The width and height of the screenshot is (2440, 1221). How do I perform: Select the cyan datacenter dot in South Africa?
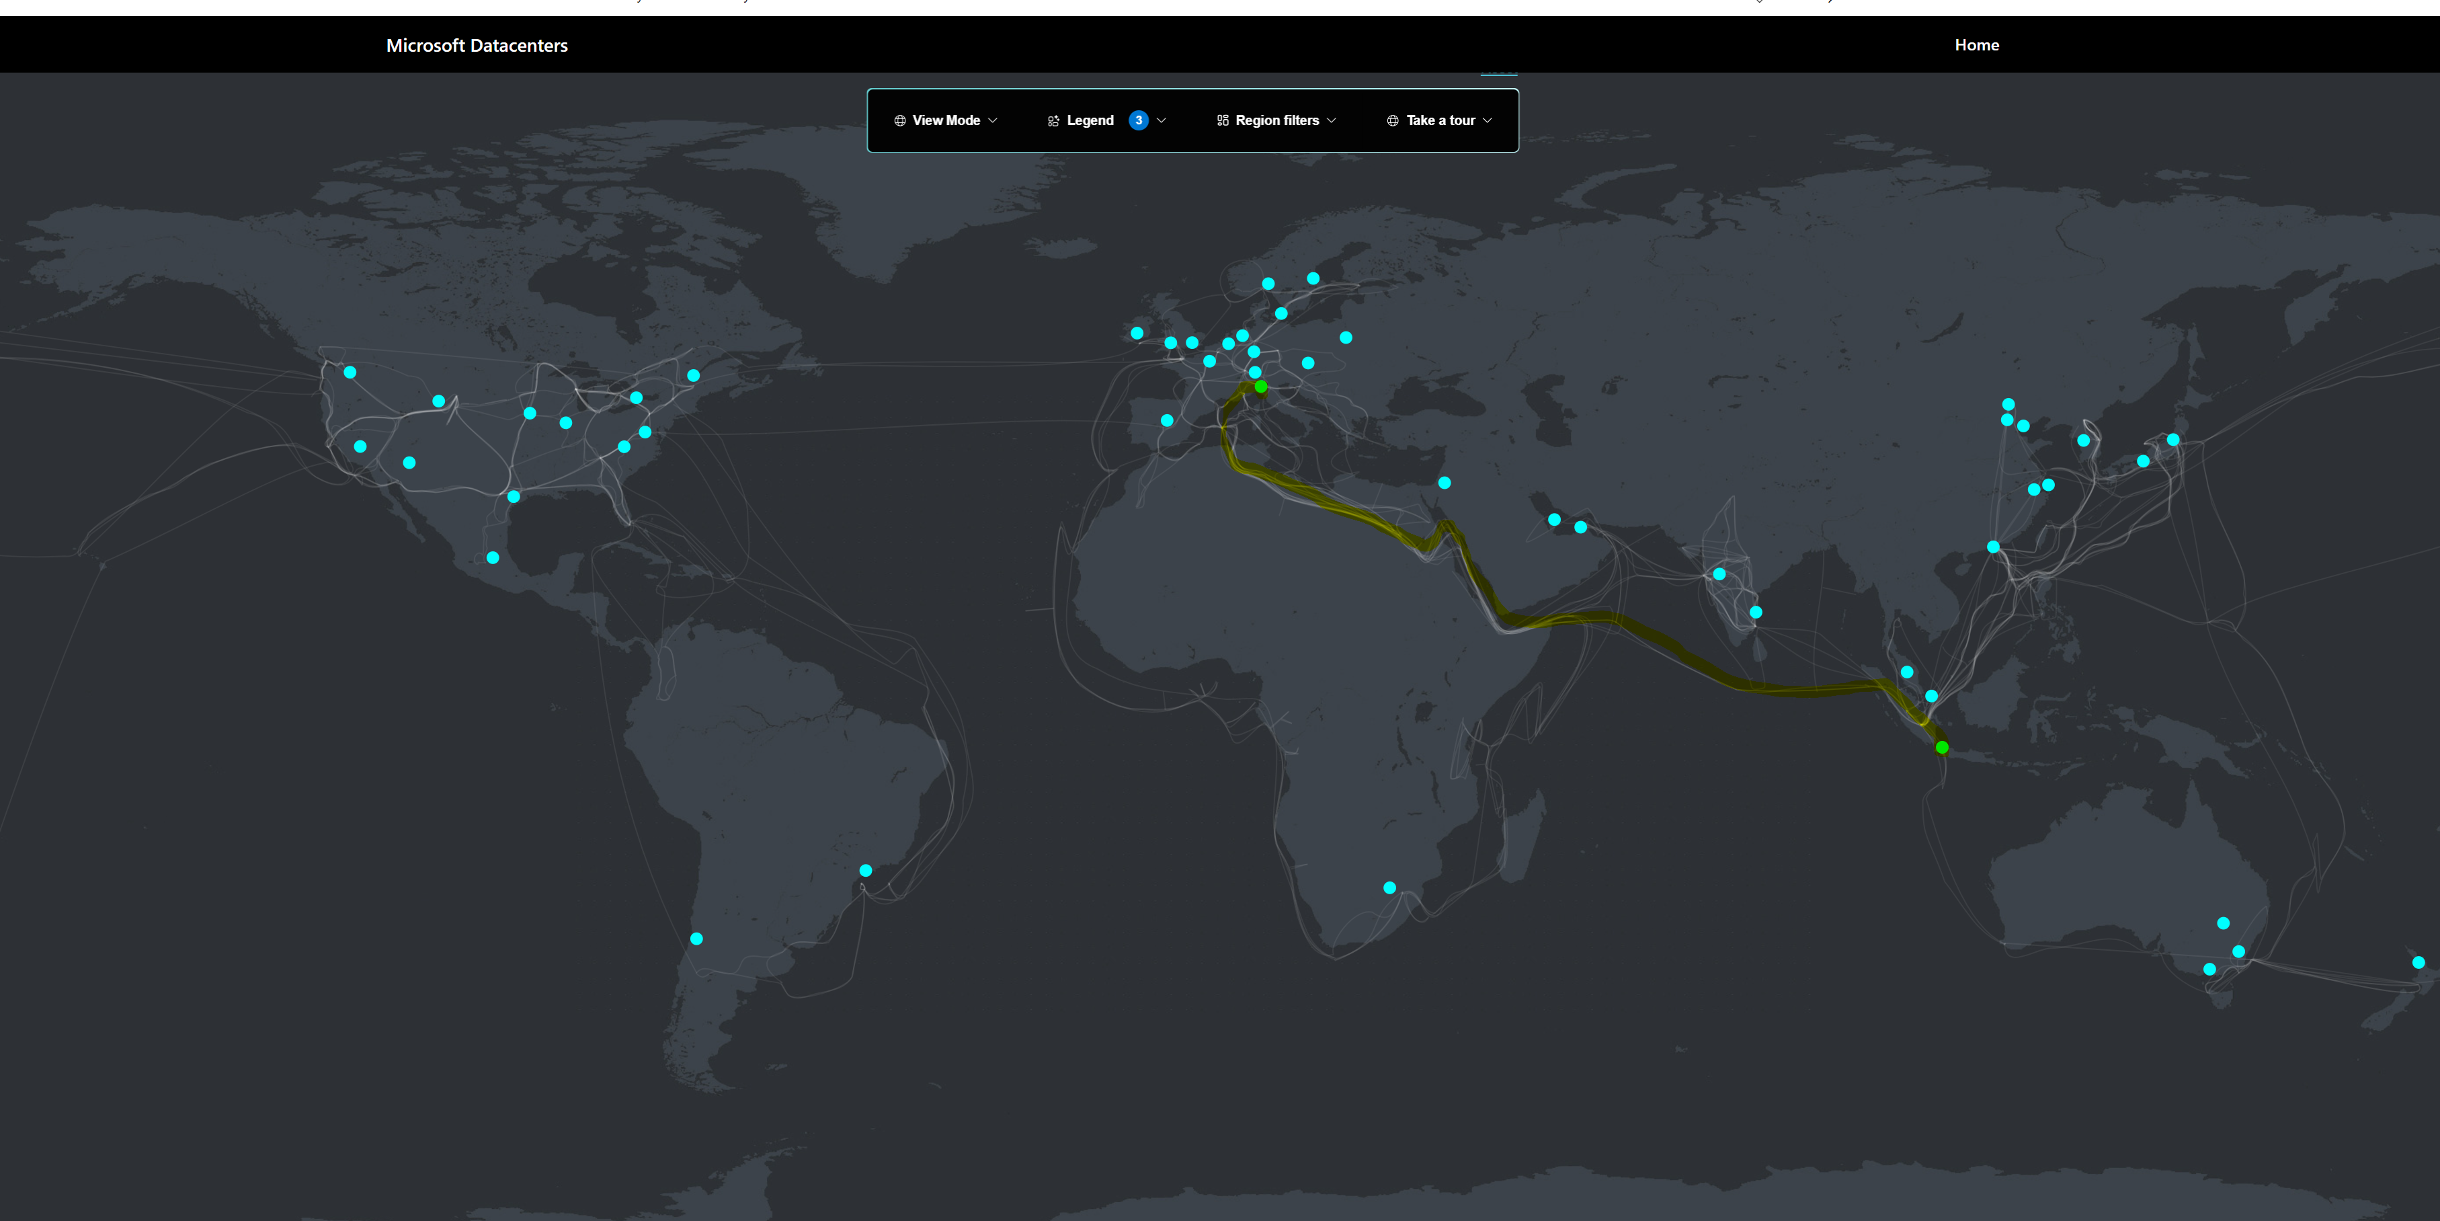coord(1389,888)
